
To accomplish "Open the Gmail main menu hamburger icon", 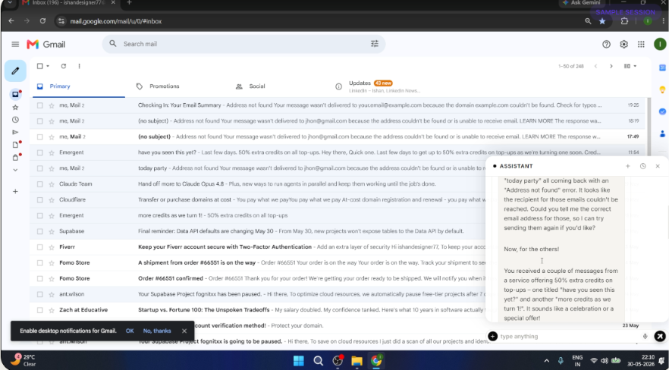I will (15, 44).
